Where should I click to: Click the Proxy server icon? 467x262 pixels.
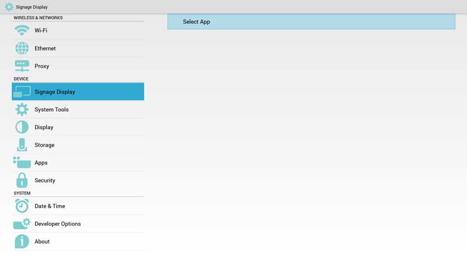(22, 66)
